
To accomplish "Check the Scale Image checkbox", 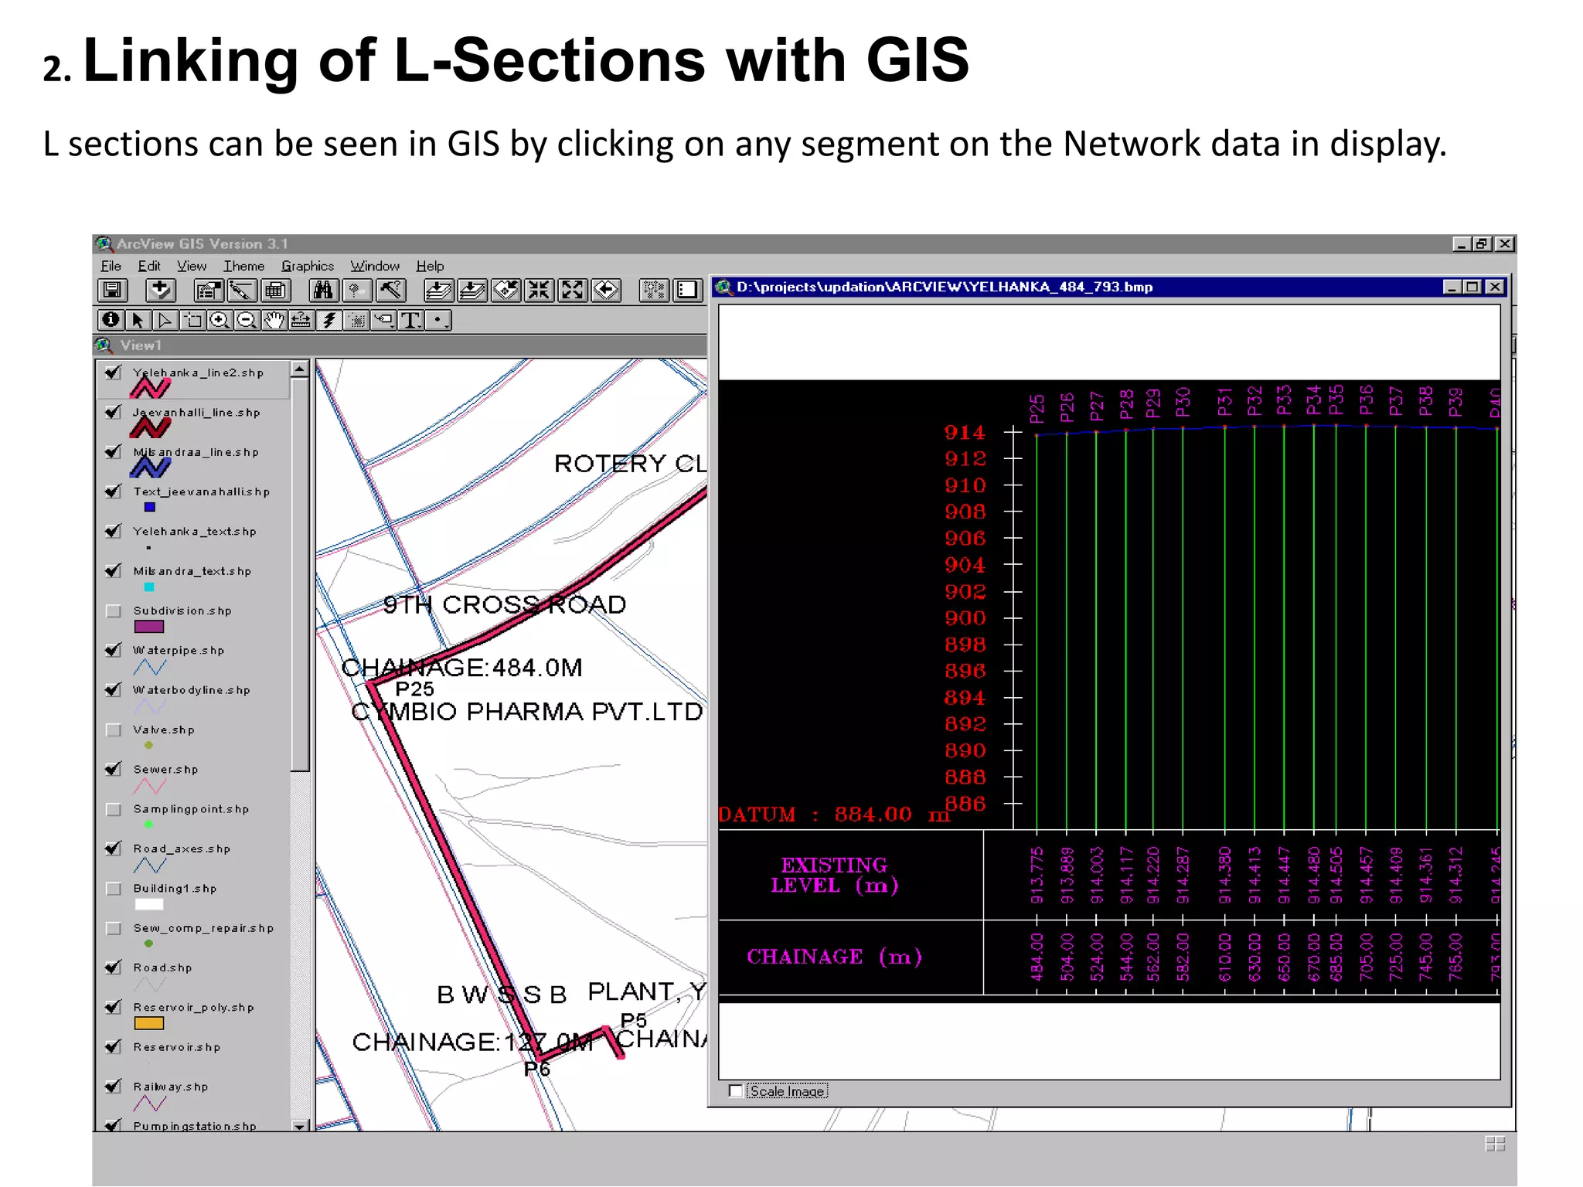I will 736,1090.
